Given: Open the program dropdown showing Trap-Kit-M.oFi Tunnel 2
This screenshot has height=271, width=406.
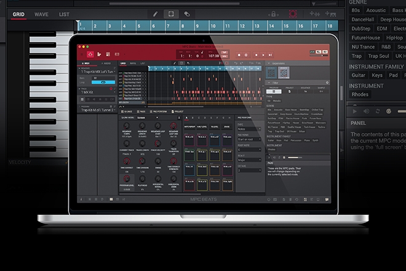Looking at the screenshot, I should [98, 110].
